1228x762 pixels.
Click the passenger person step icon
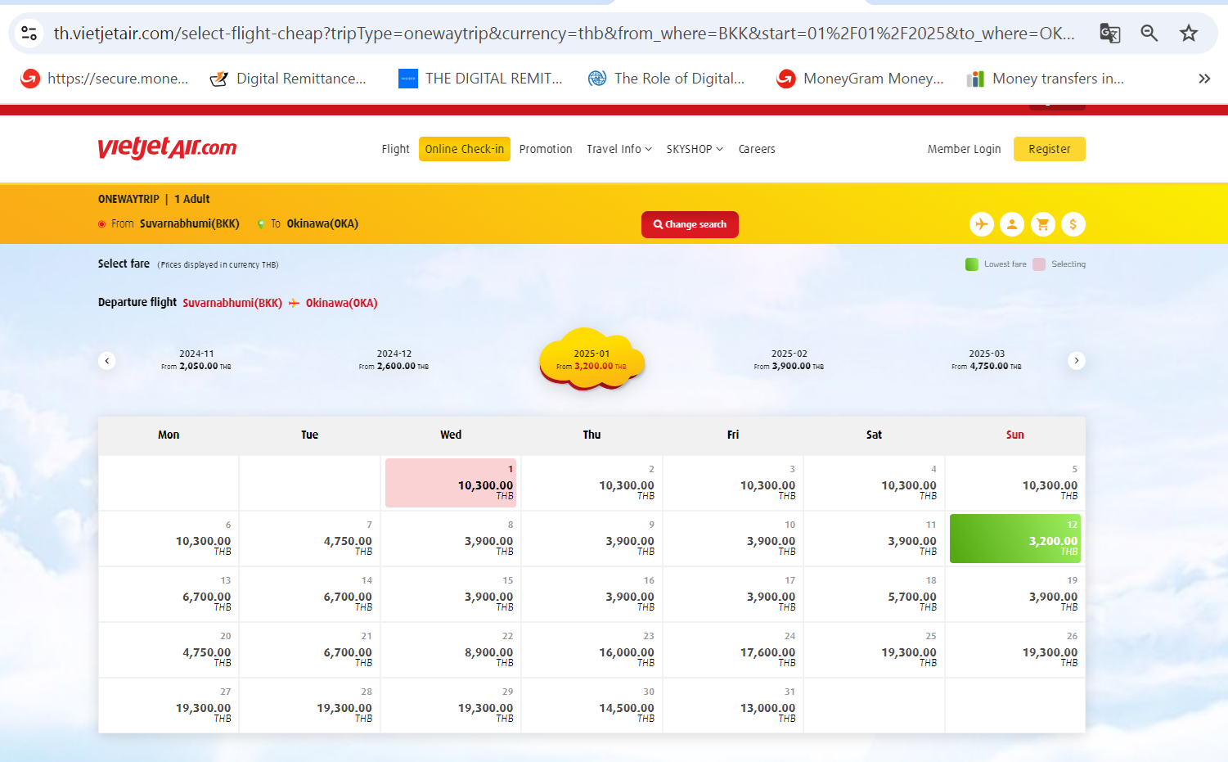click(x=1012, y=224)
